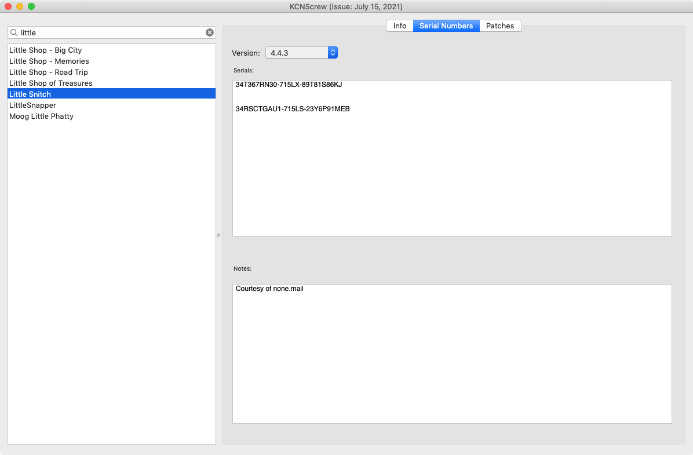
Task: Click the split divider handle between panes
Action: pos(218,235)
